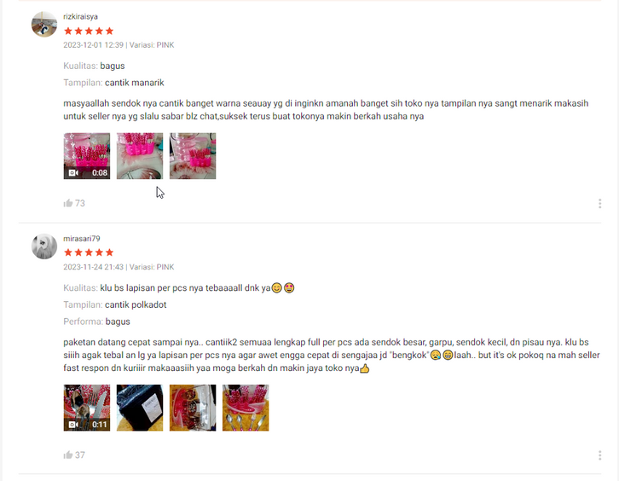Viewport: 619px width, 481px height.
Task: Click the mirasari79 username
Action: 82,239
